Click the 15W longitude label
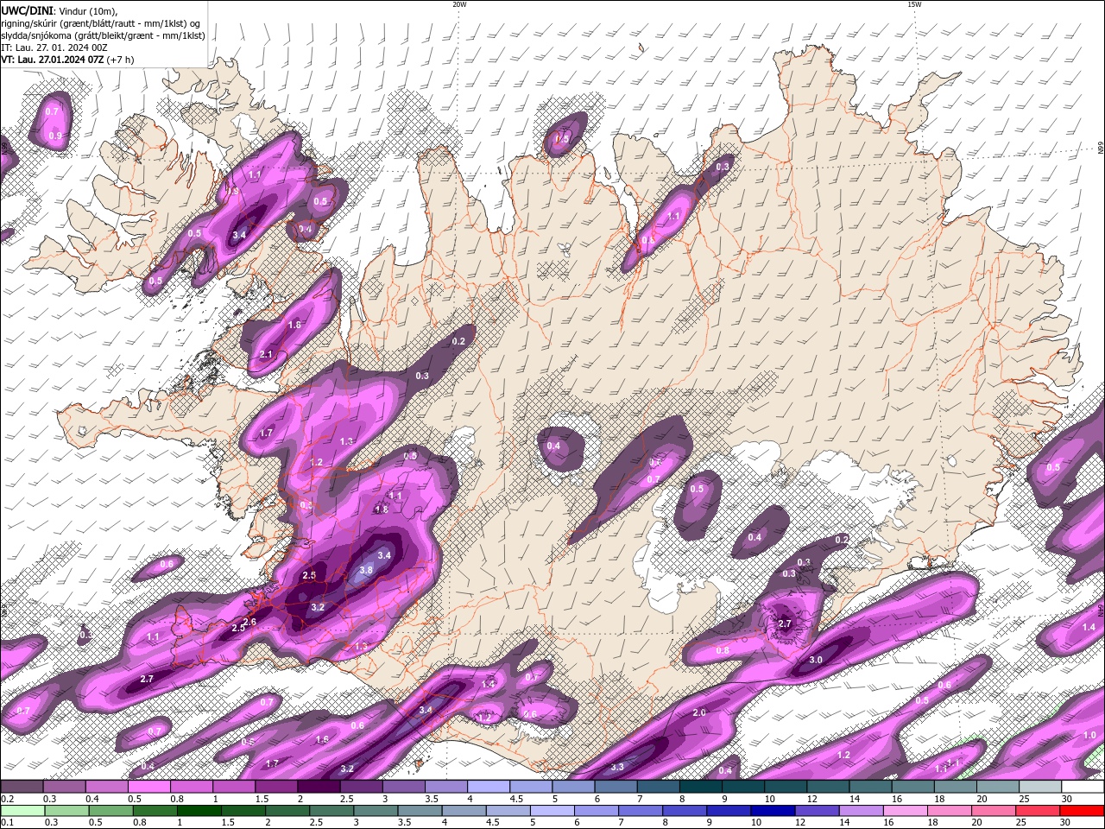 [914, 4]
